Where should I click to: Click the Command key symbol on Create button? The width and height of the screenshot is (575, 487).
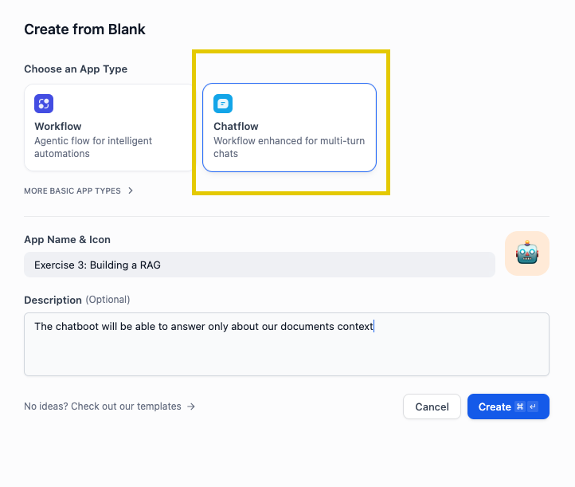[x=520, y=407]
